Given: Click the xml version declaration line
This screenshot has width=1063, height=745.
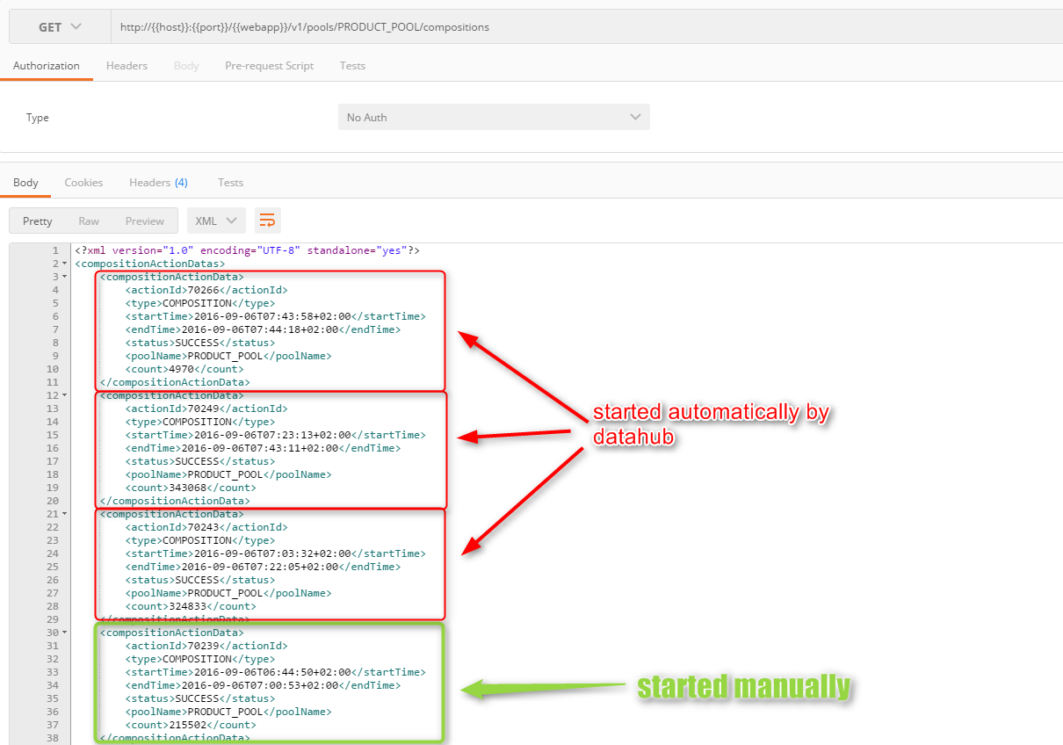Looking at the screenshot, I should (248, 250).
